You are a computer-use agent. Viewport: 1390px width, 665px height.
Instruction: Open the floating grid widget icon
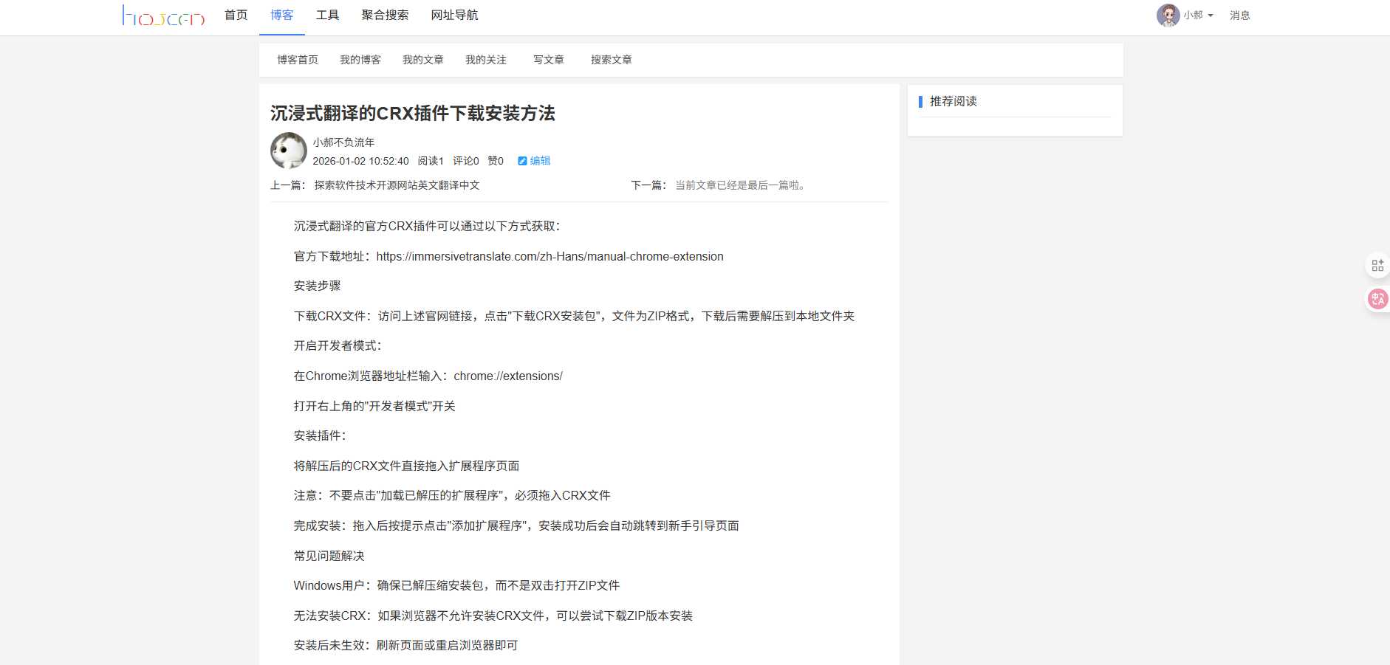pos(1377,266)
